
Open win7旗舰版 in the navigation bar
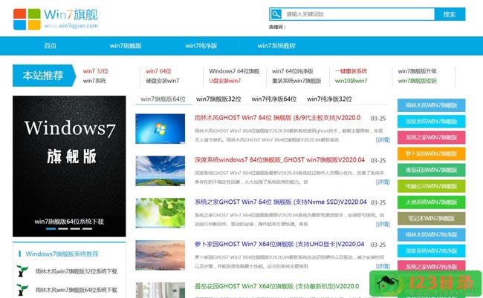coord(126,46)
